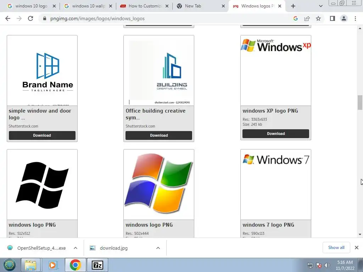Image resolution: width=363 pixels, height=272 pixels.
Task: Expand the tab search dropdown
Action: coord(320,6)
